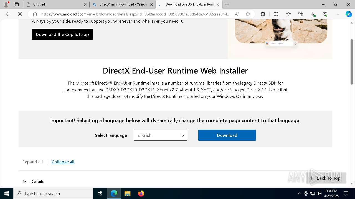Image resolution: width=355 pixels, height=199 pixels.
Task: Collapse the Details section
Action: coord(33,181)
